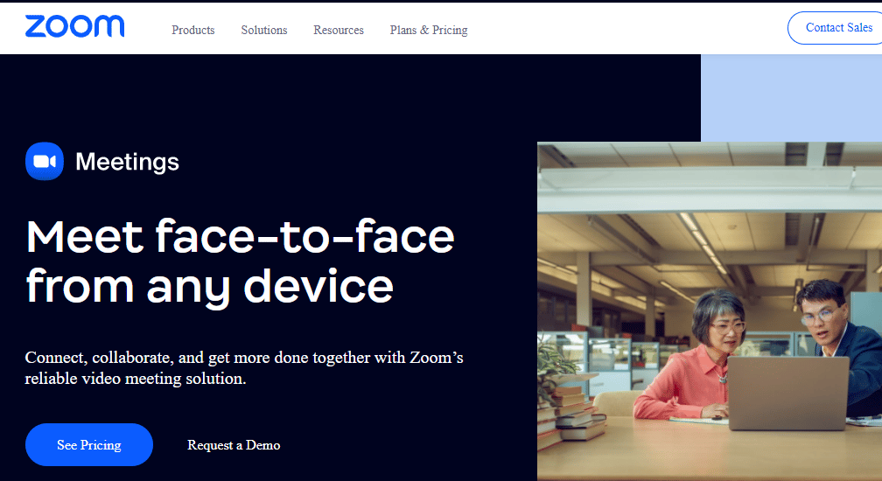Open the Products menu
This screenshot has width=882, height=481.
[x=192, y=30]
